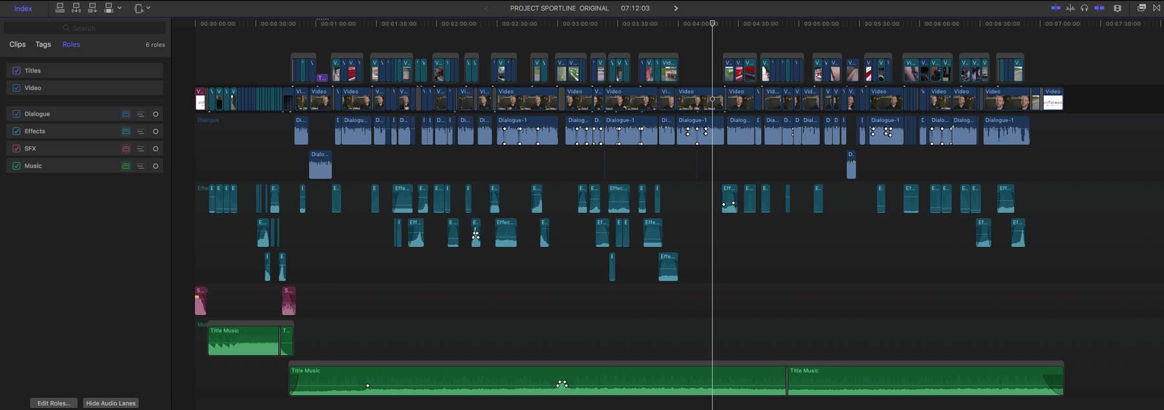Uncheck the Dialogue role checkbox
Screen dimensions: 1164x410
pyautogui.click(x=16, y=114)
